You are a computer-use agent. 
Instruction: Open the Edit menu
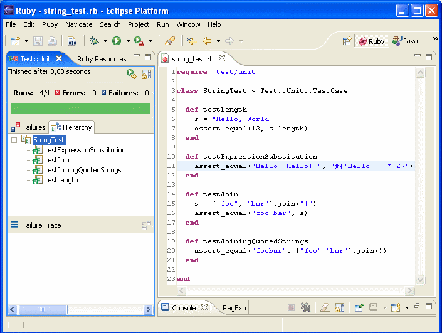tap(29, 24)
